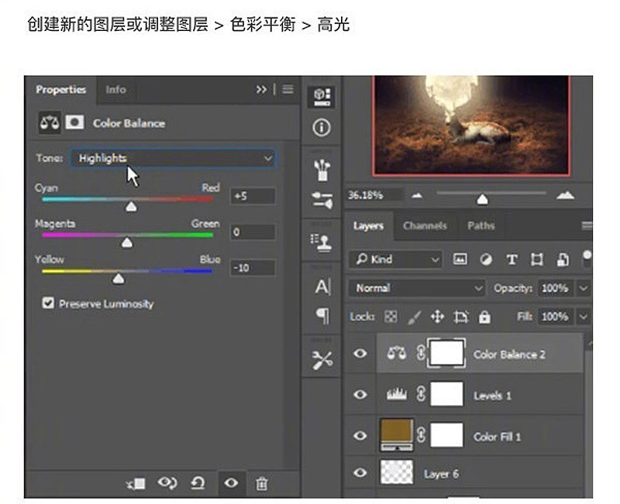Reset adjustment to defaults
Image resolution: width=620 pixels, height=504 pixels.
pyautogui.click(x=198, y=482)
